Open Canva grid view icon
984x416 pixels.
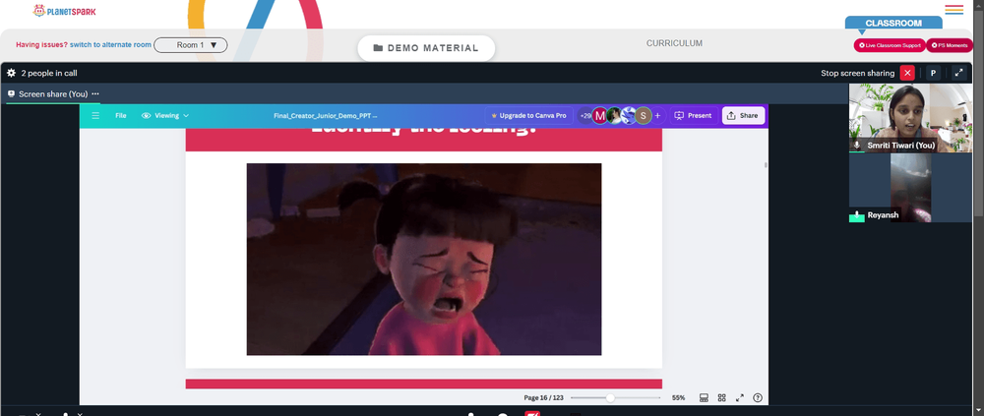721,397
